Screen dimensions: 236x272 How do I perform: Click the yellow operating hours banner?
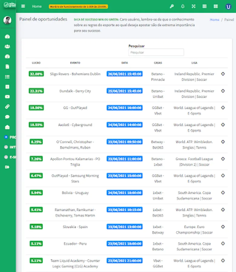[78, 7]
